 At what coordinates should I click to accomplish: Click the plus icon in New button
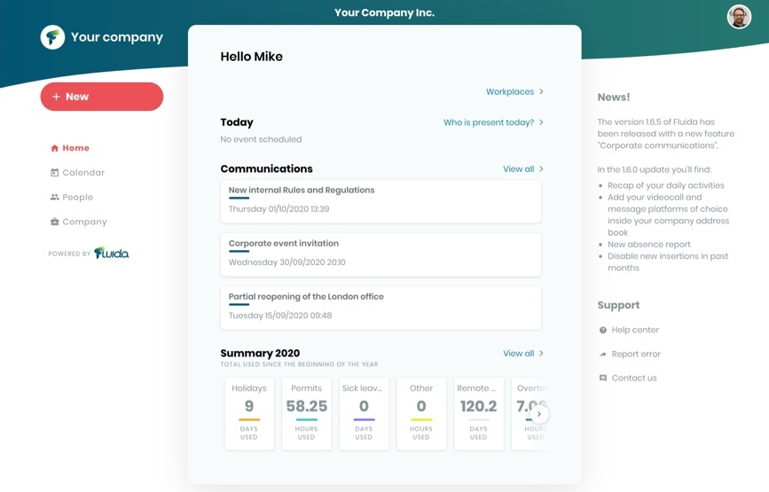click(x=56, y=97)
